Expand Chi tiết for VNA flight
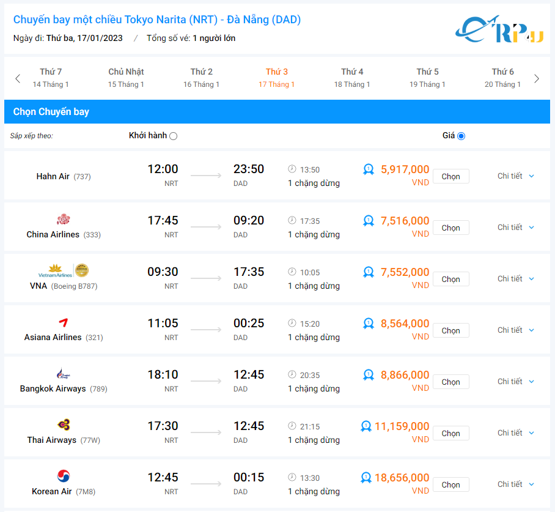Viewport: 555px width, 512px height. [515, 279]
